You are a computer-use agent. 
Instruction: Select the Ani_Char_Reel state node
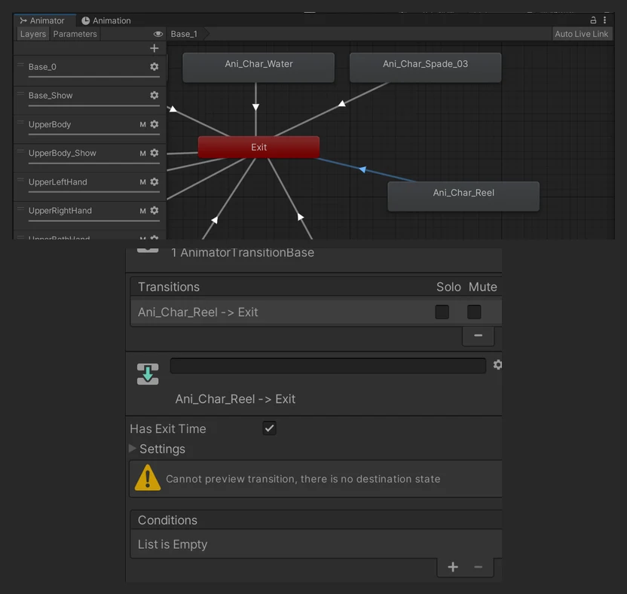tap(463, 196)
